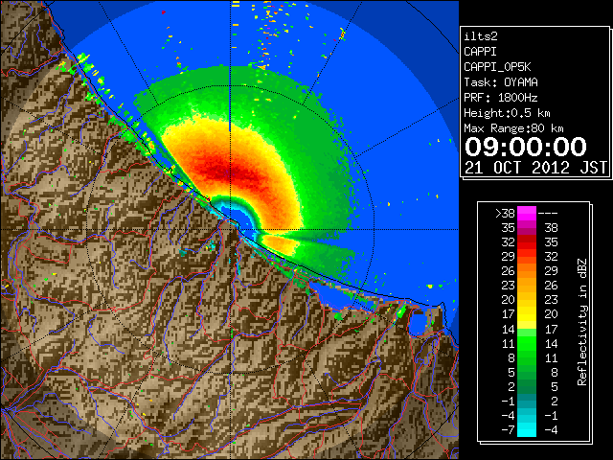Click the '---' legend label

point(548,214)
